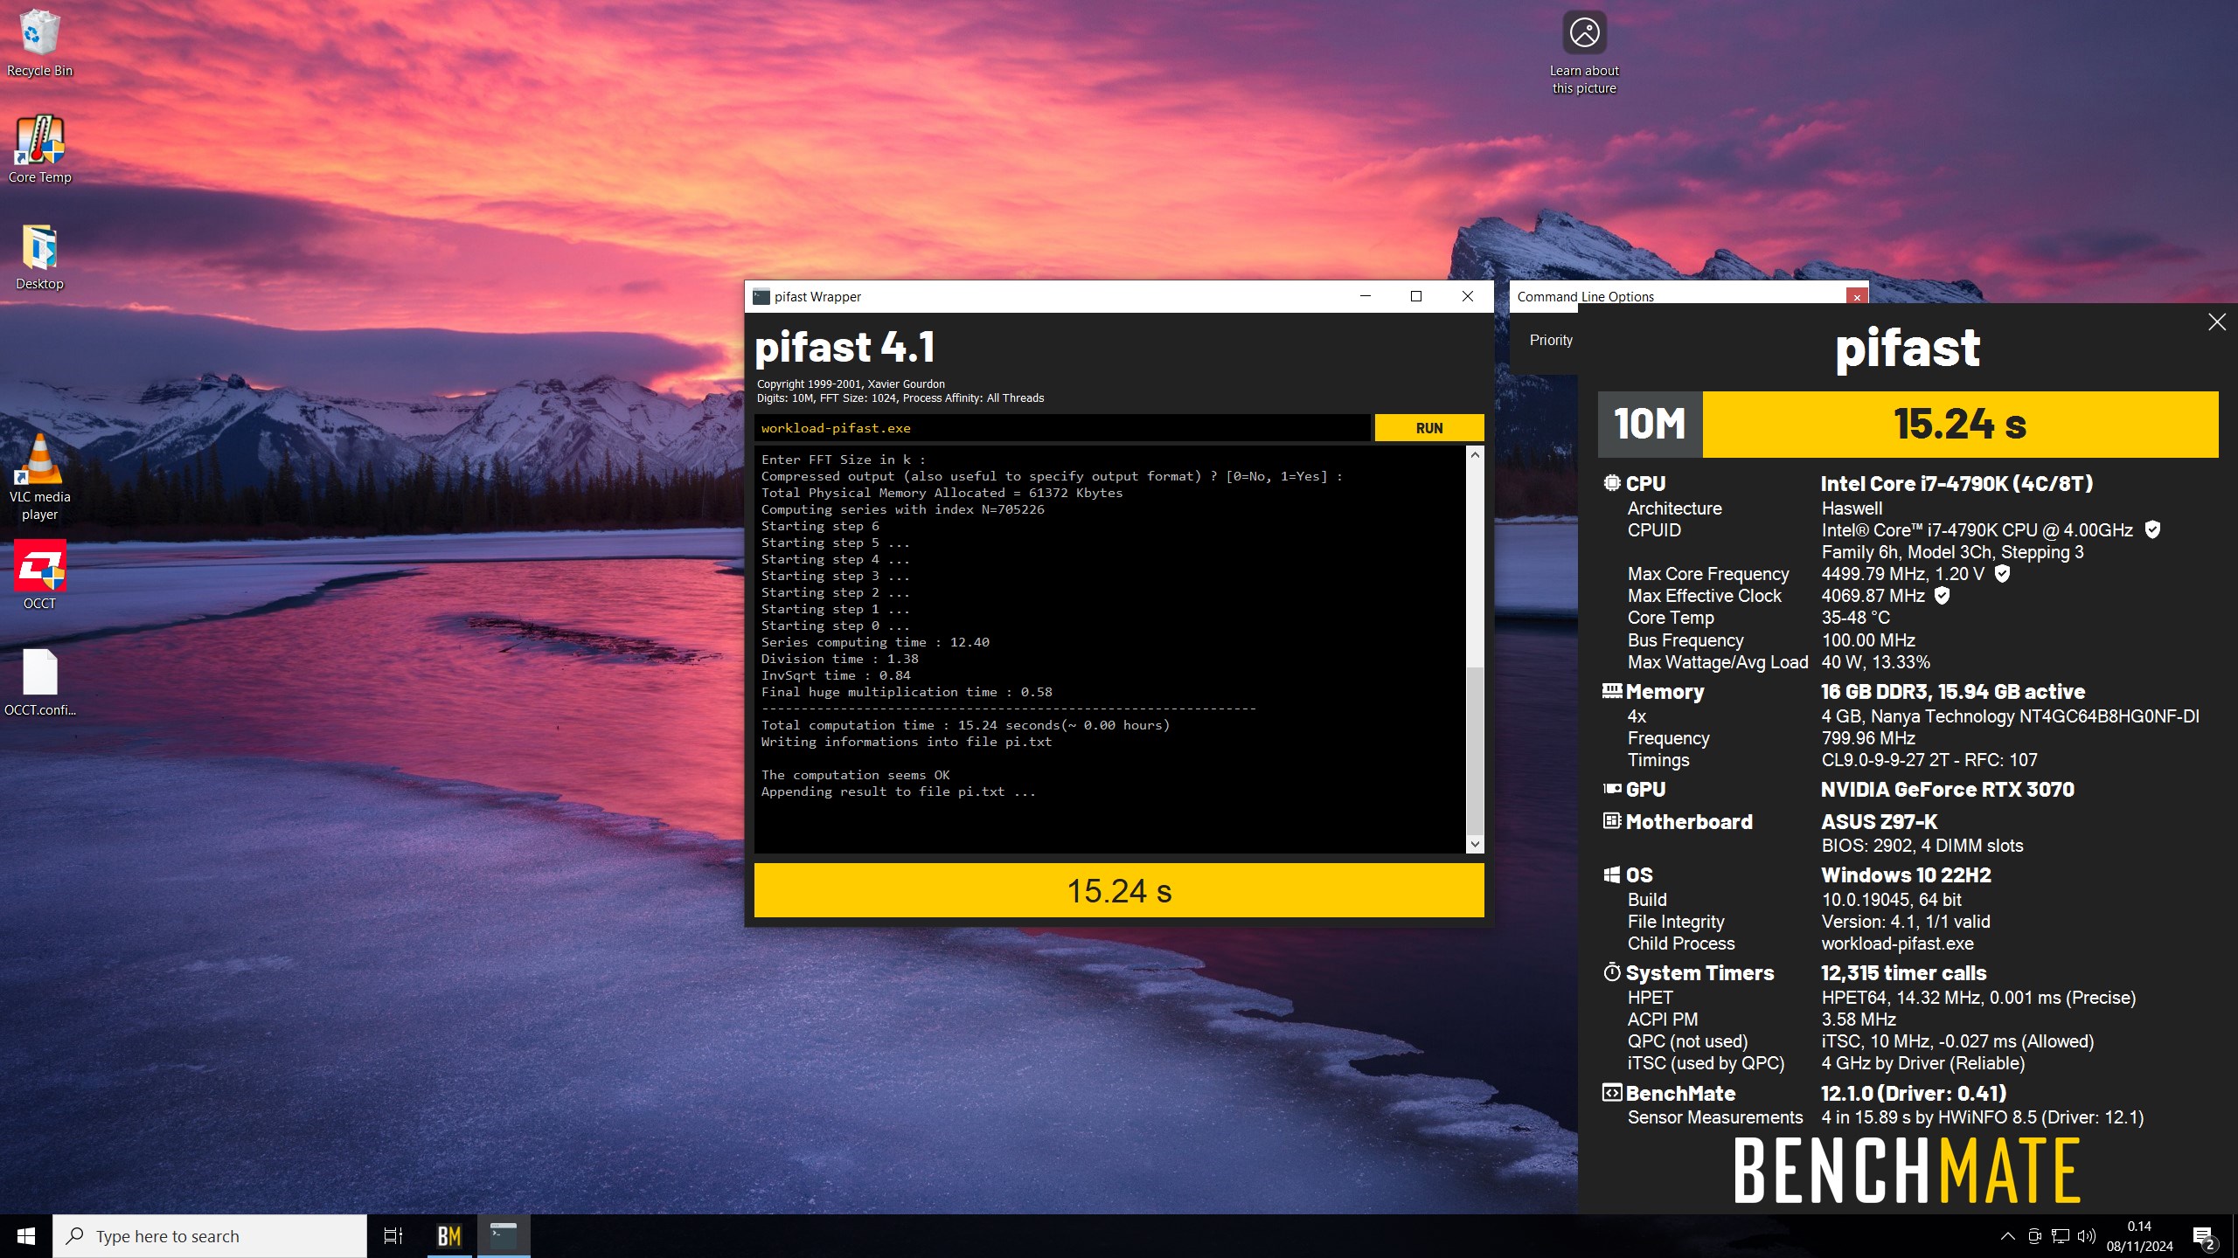Click The computation seems OK console line
This screenshot has width=2238, height=1258.
click(x=855, y=775)
